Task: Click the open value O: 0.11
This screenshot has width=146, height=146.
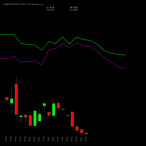Action: point(51,10)
